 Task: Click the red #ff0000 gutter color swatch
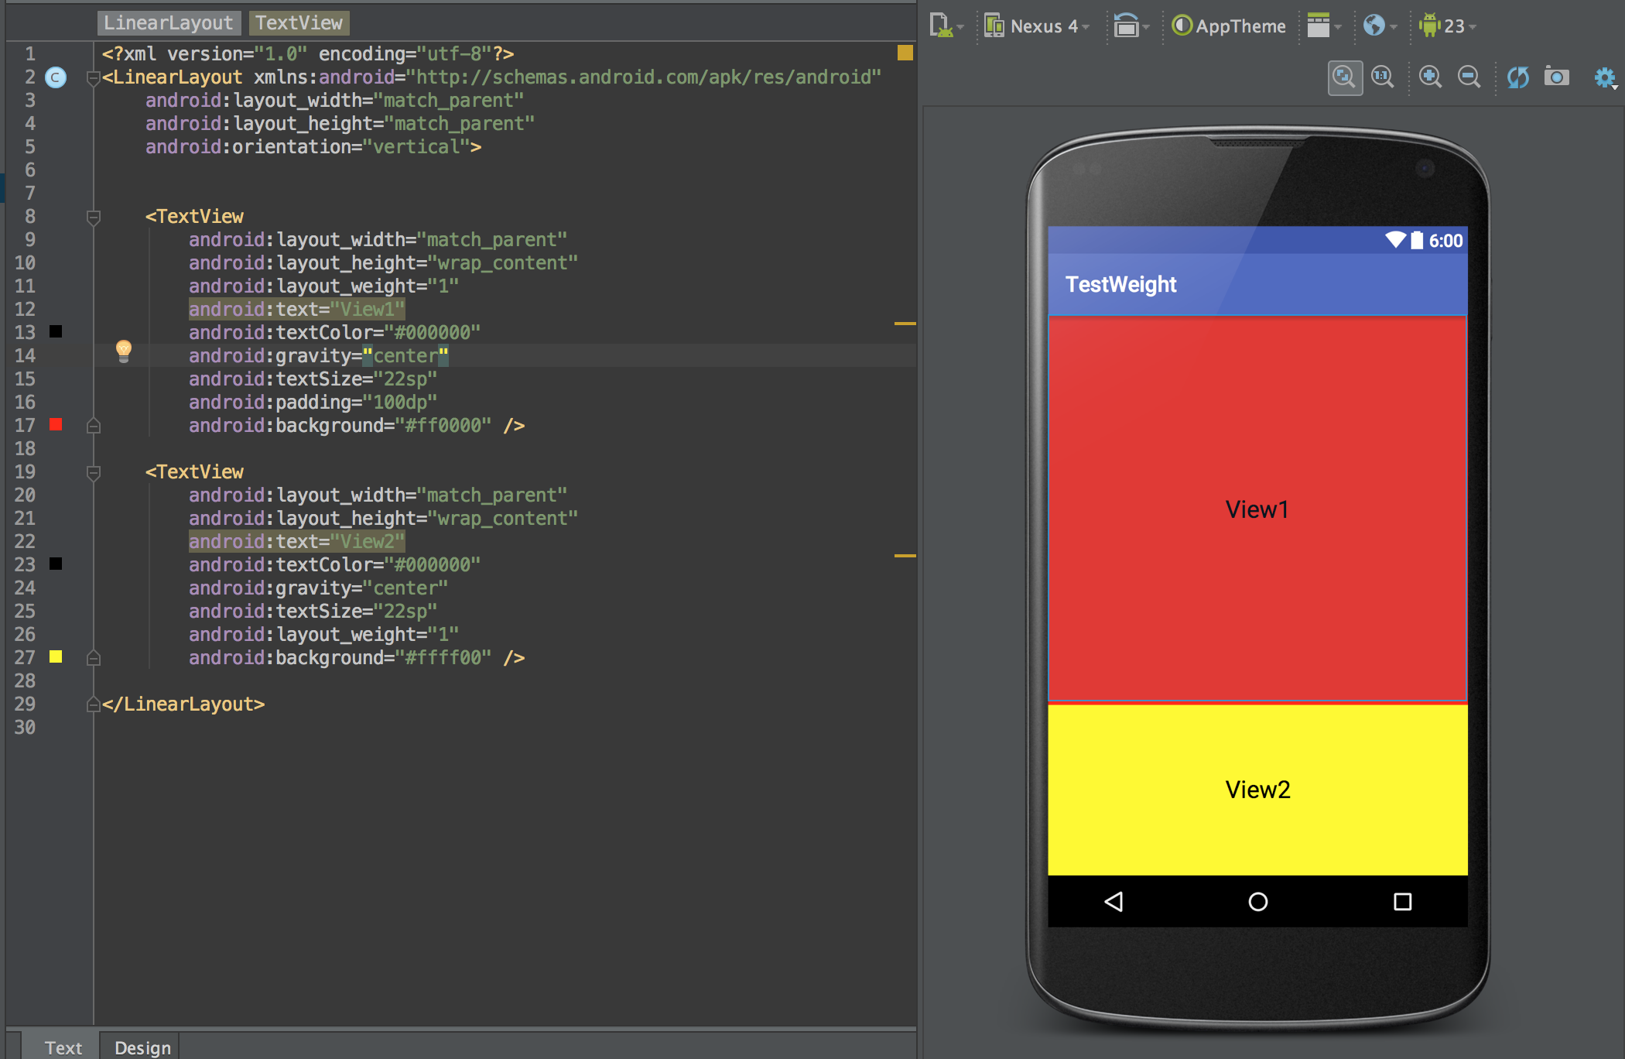(x=56, y=424)
